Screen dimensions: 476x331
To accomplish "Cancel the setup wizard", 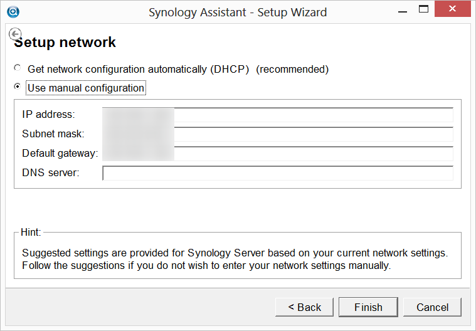I will (x=432, y=307).
